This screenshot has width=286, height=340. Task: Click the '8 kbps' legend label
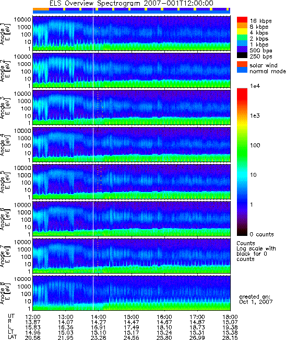[259, 27]
